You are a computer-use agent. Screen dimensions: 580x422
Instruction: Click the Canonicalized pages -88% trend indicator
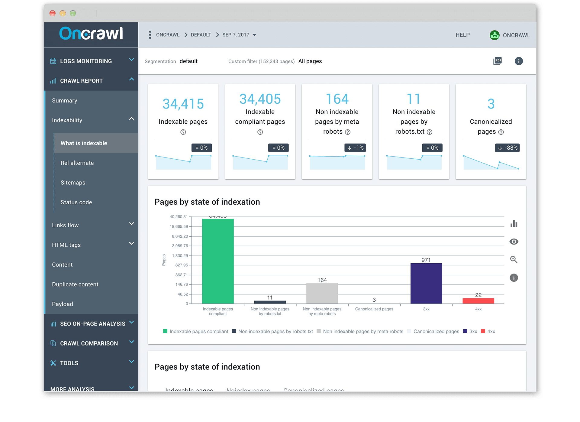[x=507, y=148]
